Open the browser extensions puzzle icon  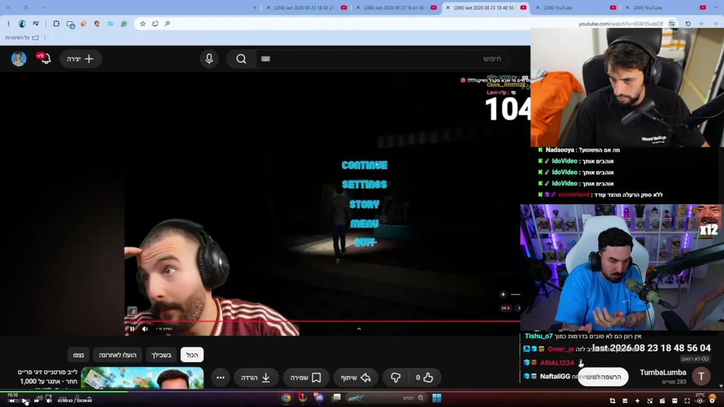pos(56,24)
